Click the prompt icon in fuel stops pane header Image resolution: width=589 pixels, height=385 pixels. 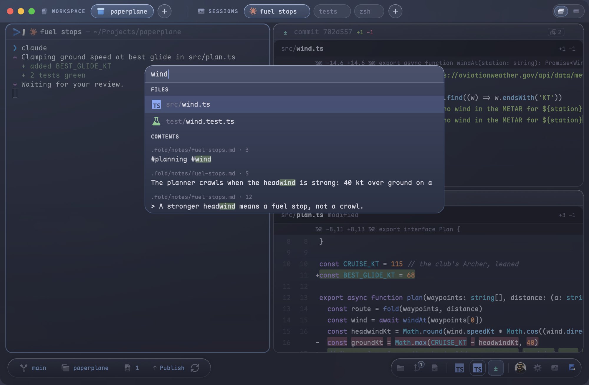pos(19,32)
